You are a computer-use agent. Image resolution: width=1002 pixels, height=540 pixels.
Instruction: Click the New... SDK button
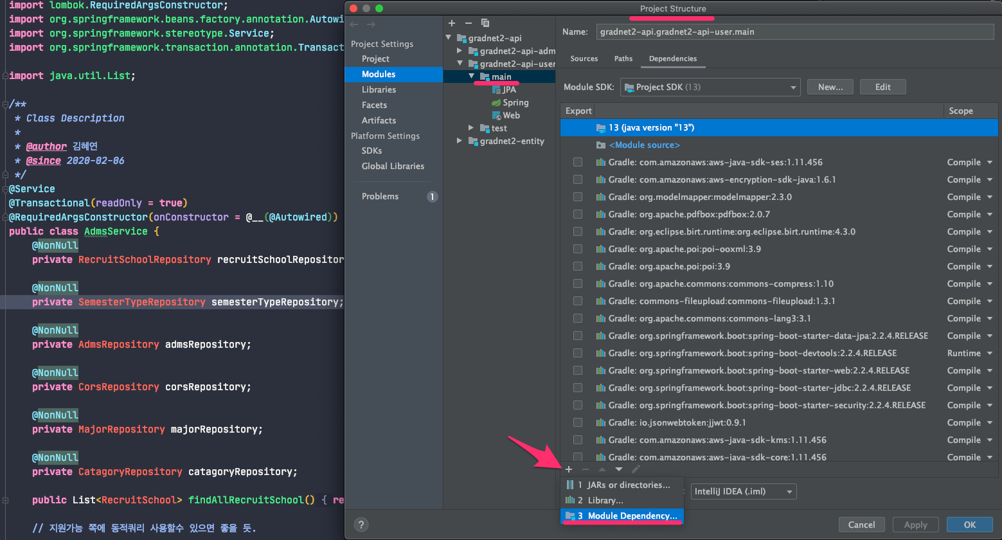(x=830, y=87)
